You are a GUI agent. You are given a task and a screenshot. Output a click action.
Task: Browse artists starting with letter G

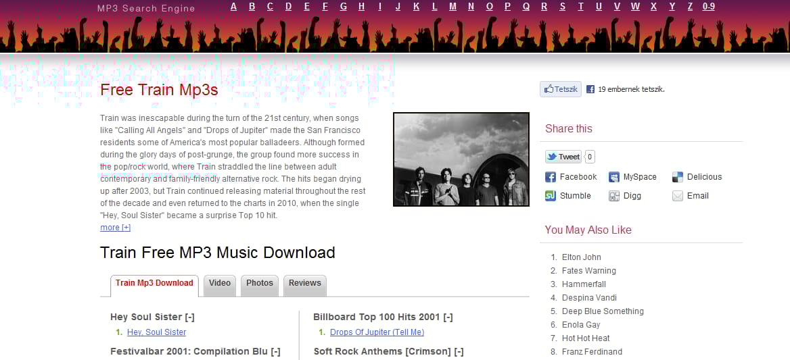coord(343,7)
